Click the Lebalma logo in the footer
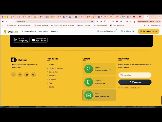Viewport: 162px width, 122px height. click(19, 60)
